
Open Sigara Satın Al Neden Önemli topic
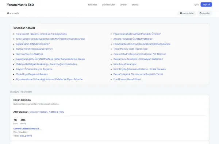(33, 44)
